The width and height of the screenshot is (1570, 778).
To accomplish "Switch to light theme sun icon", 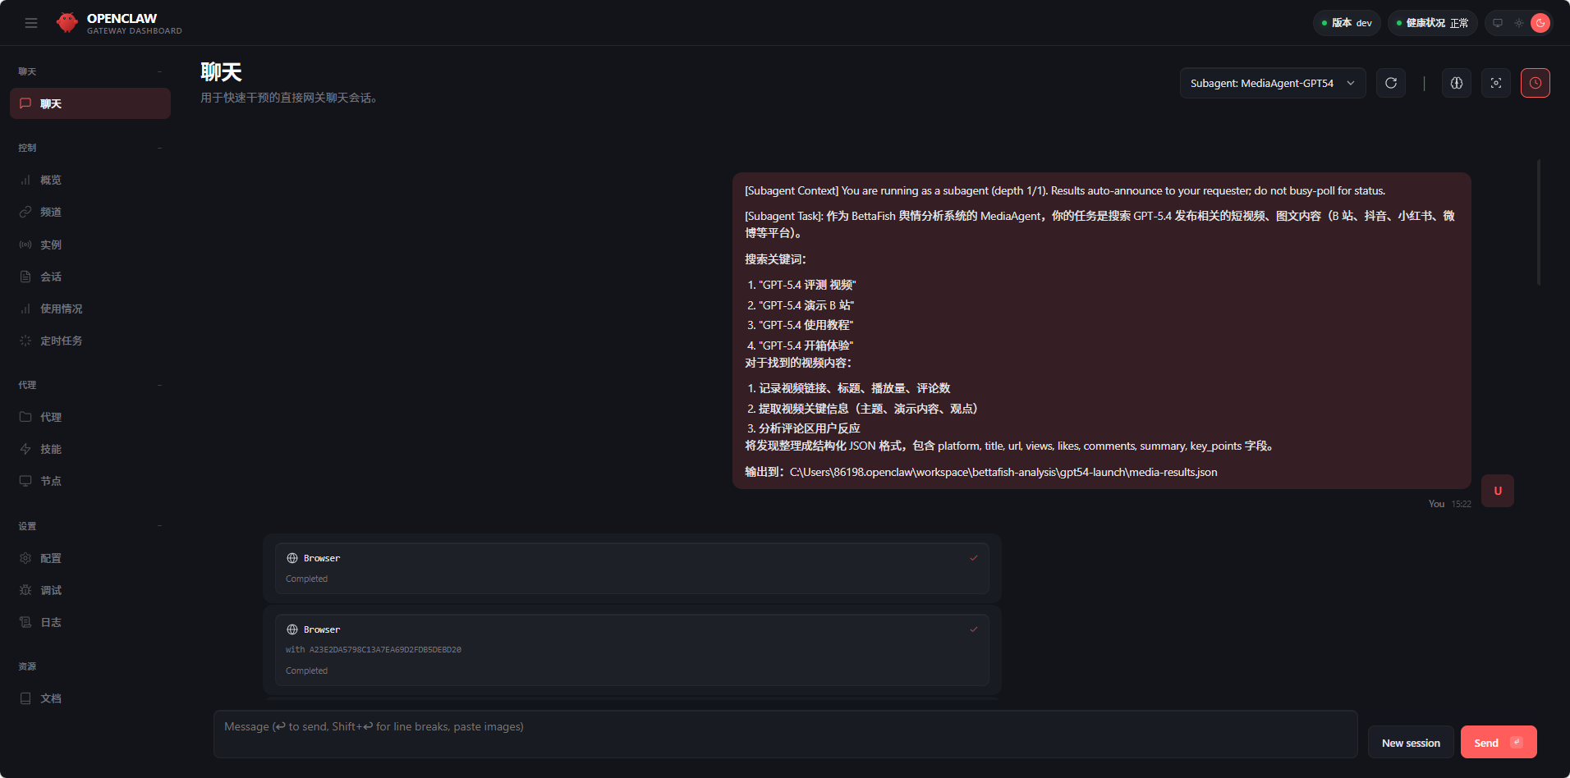I will [1519, 23].
